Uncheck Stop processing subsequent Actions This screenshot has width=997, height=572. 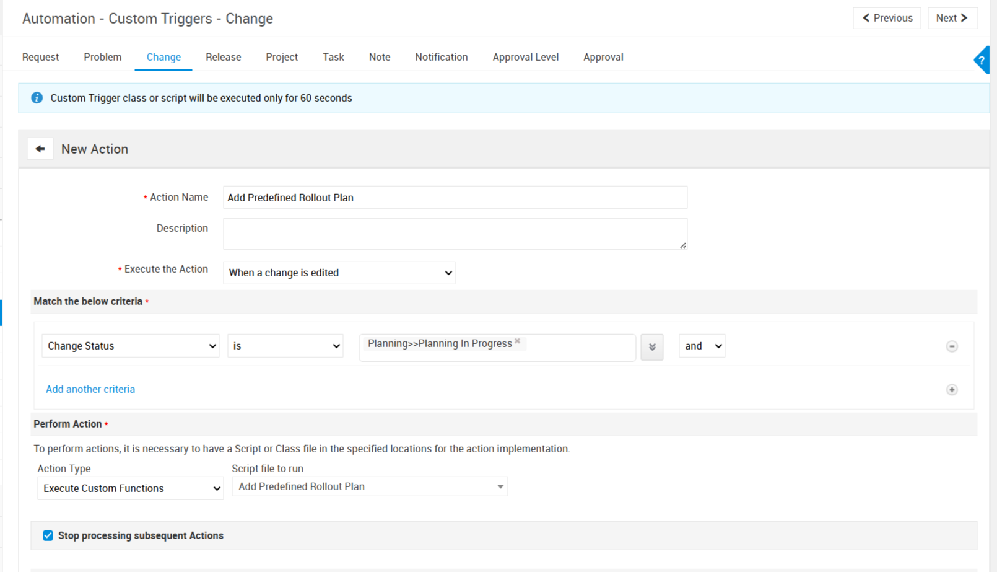click(48, 535)
